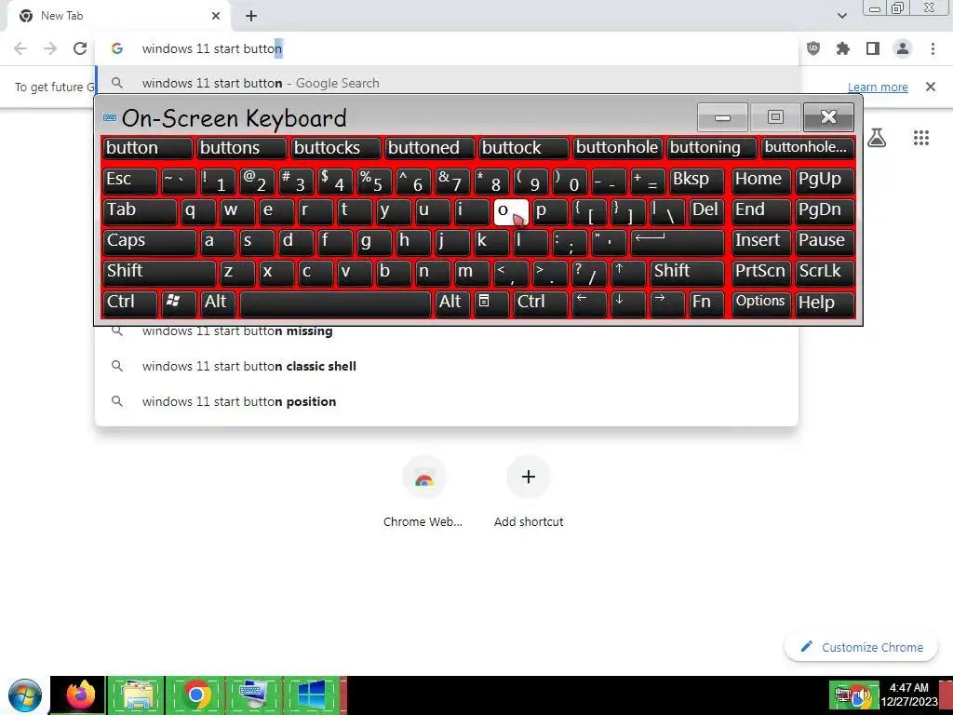
Task: Tap the Tab key on the keyboard
Action: pos(140,211)
